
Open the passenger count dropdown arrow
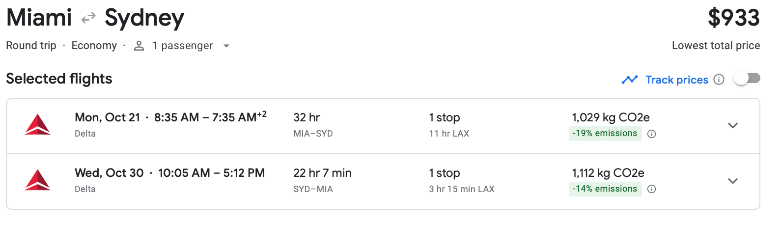pos(226,46)
